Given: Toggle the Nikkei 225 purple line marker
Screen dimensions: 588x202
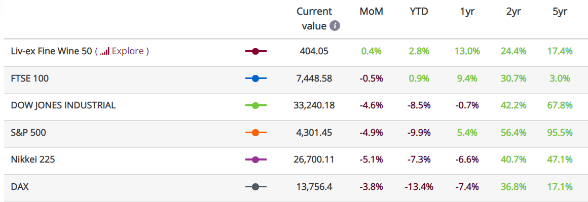Looking at the screenshot, I should click(x=256, y=159).
